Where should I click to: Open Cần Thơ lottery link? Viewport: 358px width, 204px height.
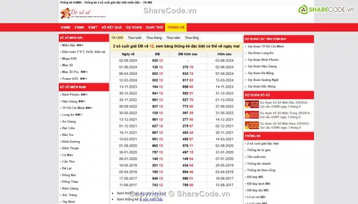[68, 162]
